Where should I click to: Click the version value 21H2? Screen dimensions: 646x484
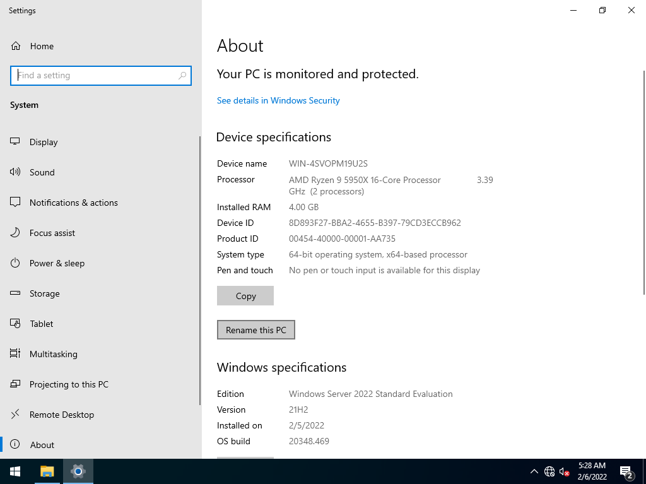coord(298,410)
